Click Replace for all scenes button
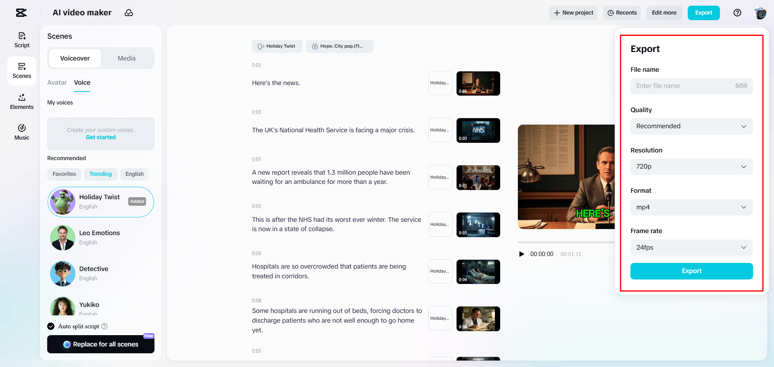 101,344
